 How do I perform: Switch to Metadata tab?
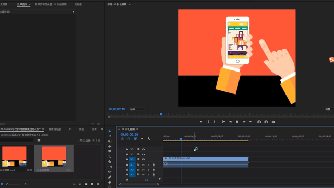(78, 4)
